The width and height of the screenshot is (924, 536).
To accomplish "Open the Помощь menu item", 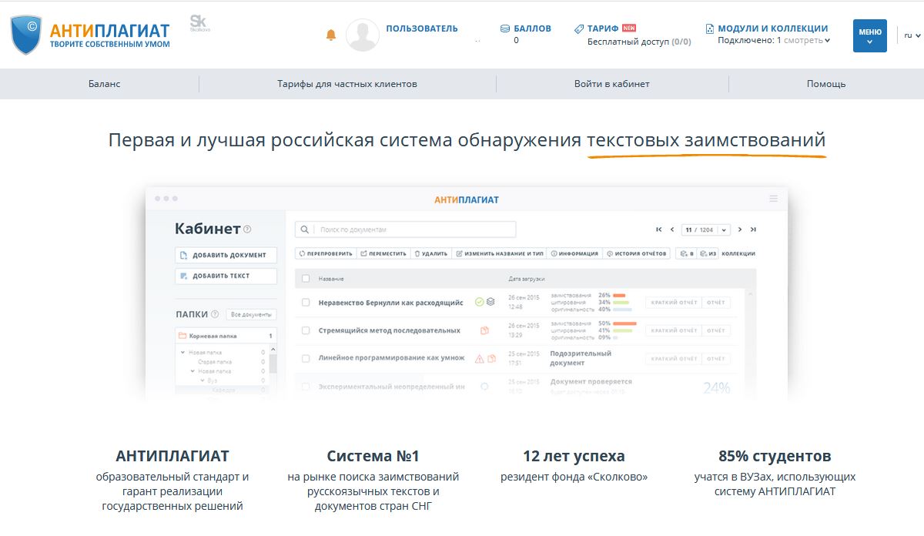I will [826, 84].
